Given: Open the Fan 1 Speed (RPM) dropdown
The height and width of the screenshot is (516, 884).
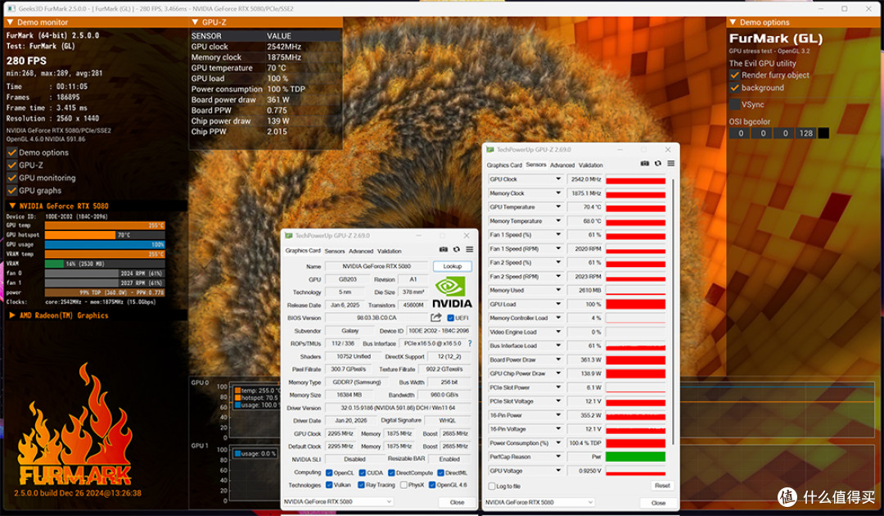Looking at the screenshot, I should pos(558,248).
